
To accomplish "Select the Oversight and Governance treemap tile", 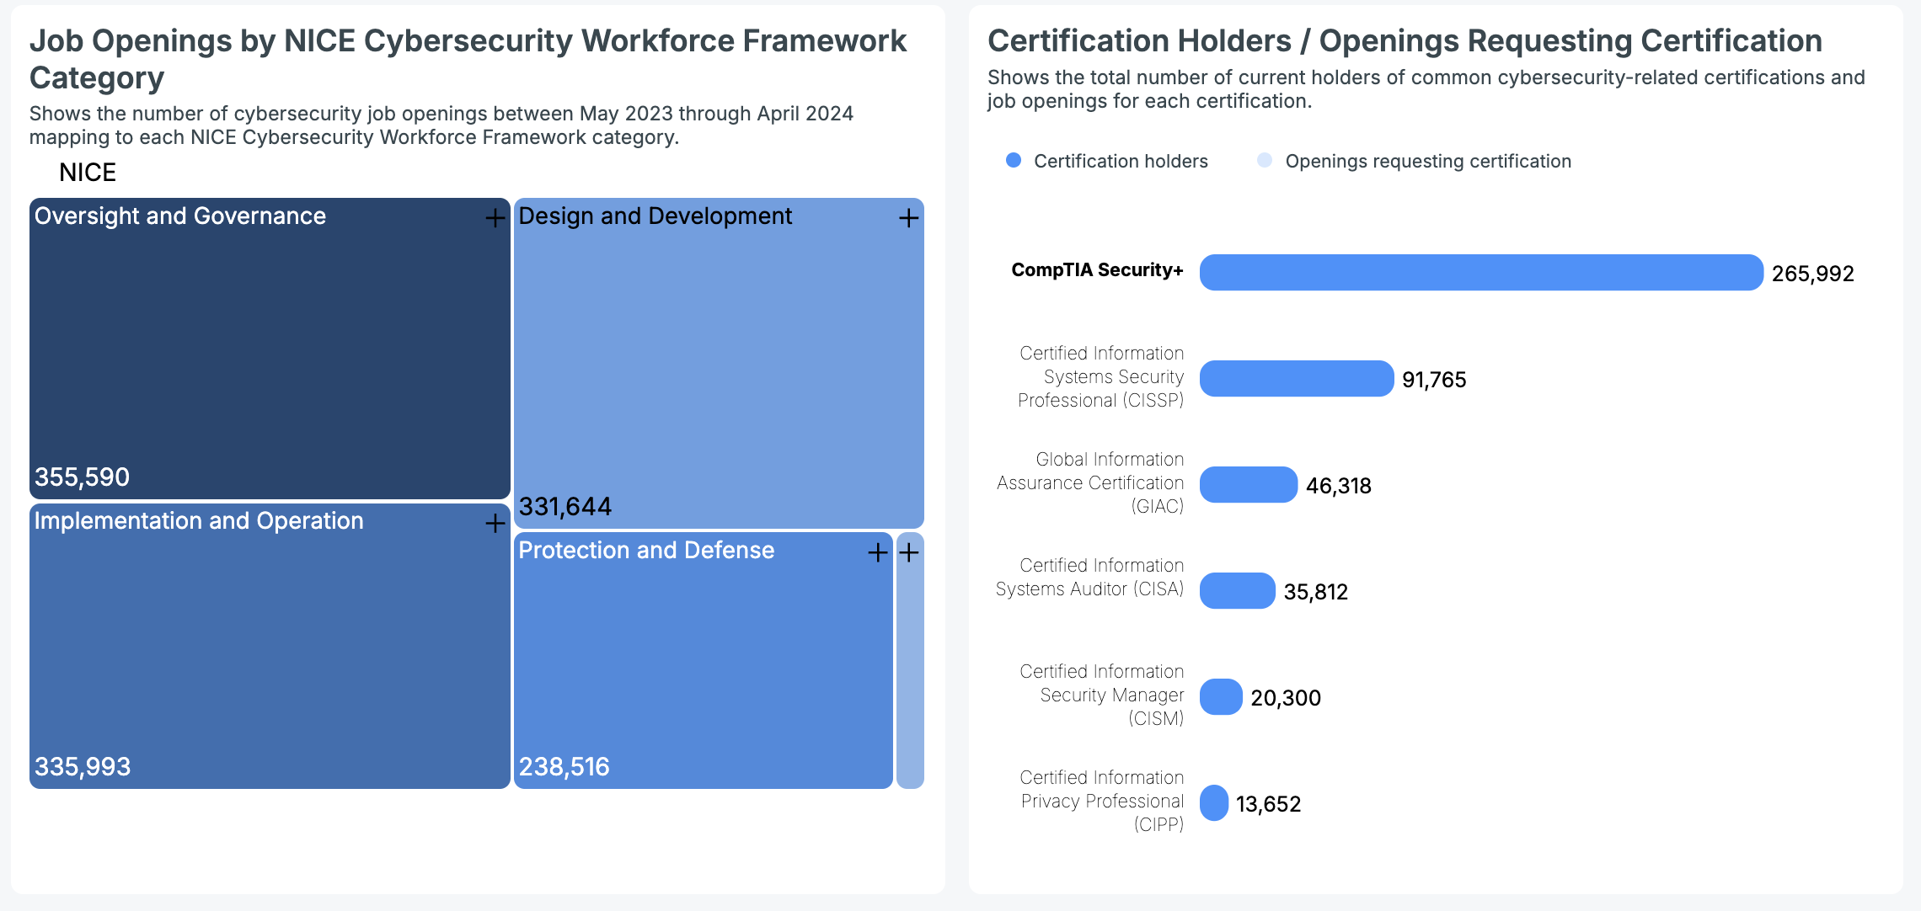I will 270,349.
